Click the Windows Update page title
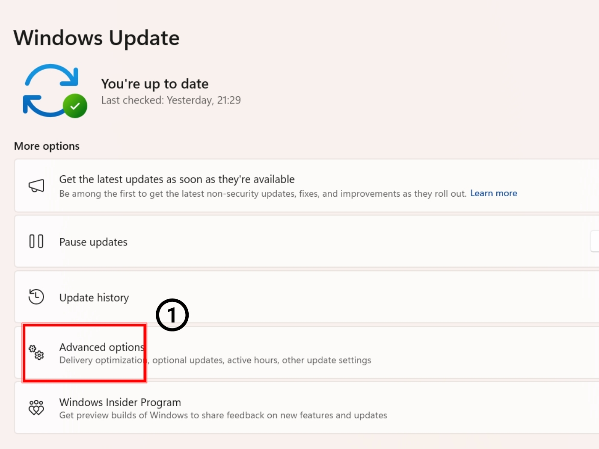Viewport: 599px width, 449px height. pyautogui.click(x=97, y=38)
